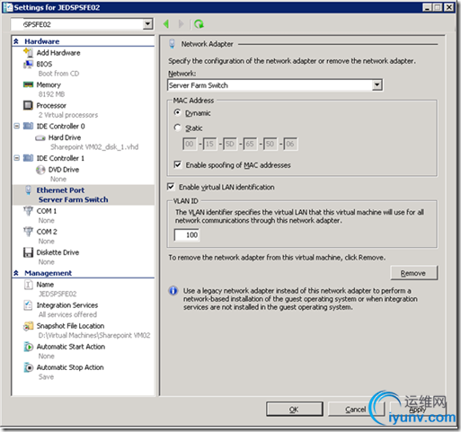Click the COM 2 port icon
Viewport: 461px width, 432px height.
[x=28, y=232]
